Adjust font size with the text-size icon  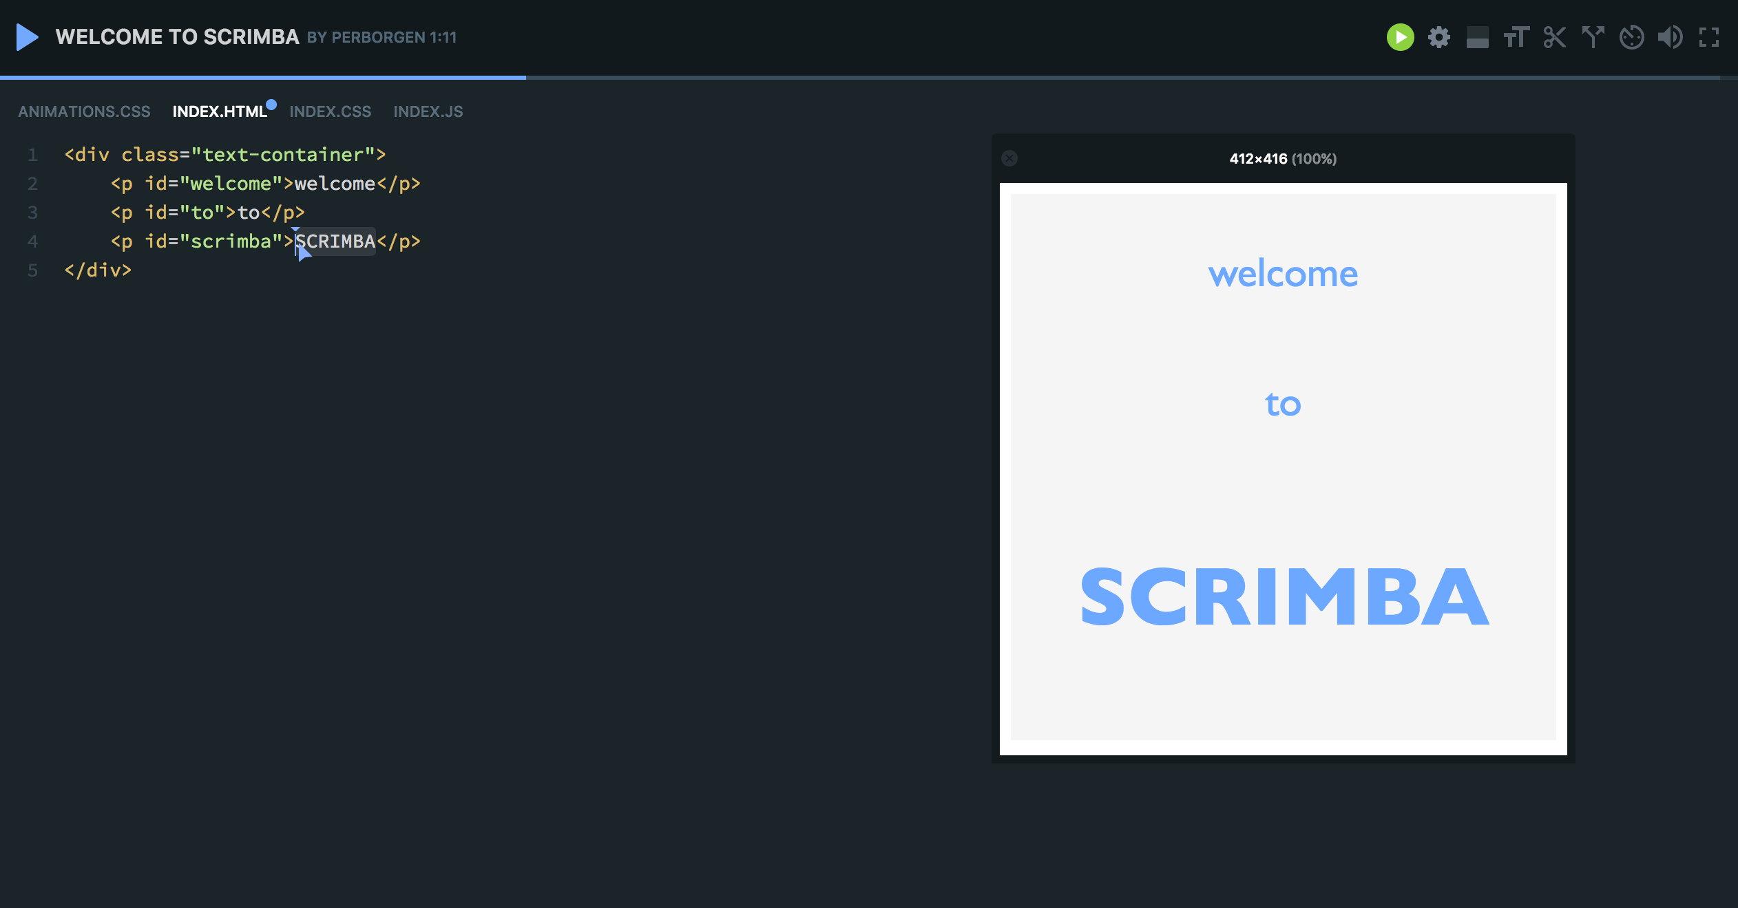1516,37
